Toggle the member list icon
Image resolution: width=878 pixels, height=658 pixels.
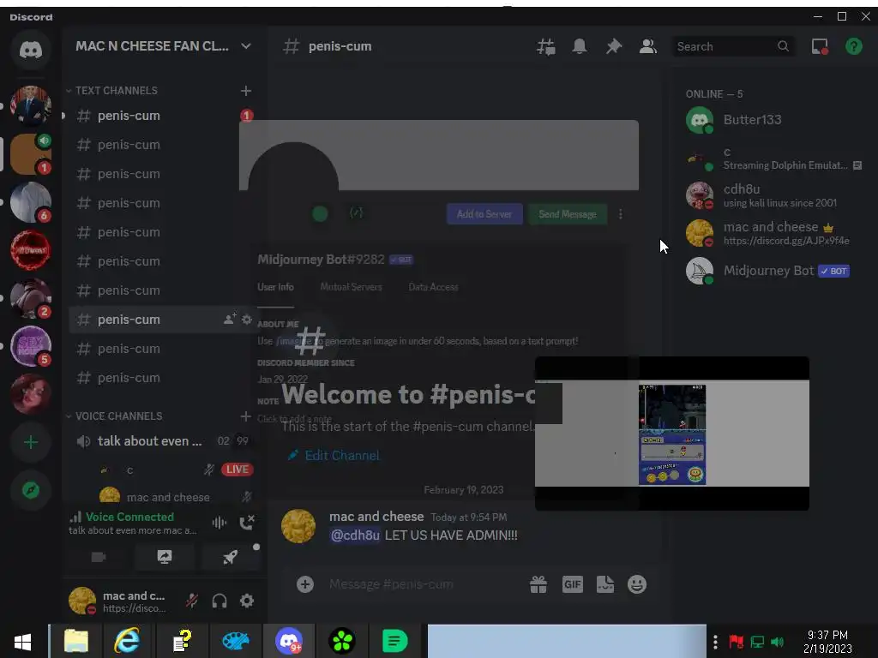point(648,46)
